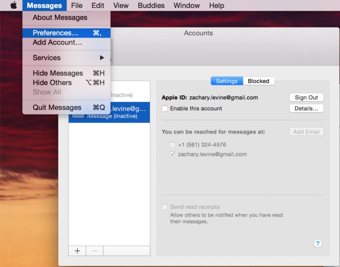
Task: Click the help question mark button
Action: click(318, 244)
